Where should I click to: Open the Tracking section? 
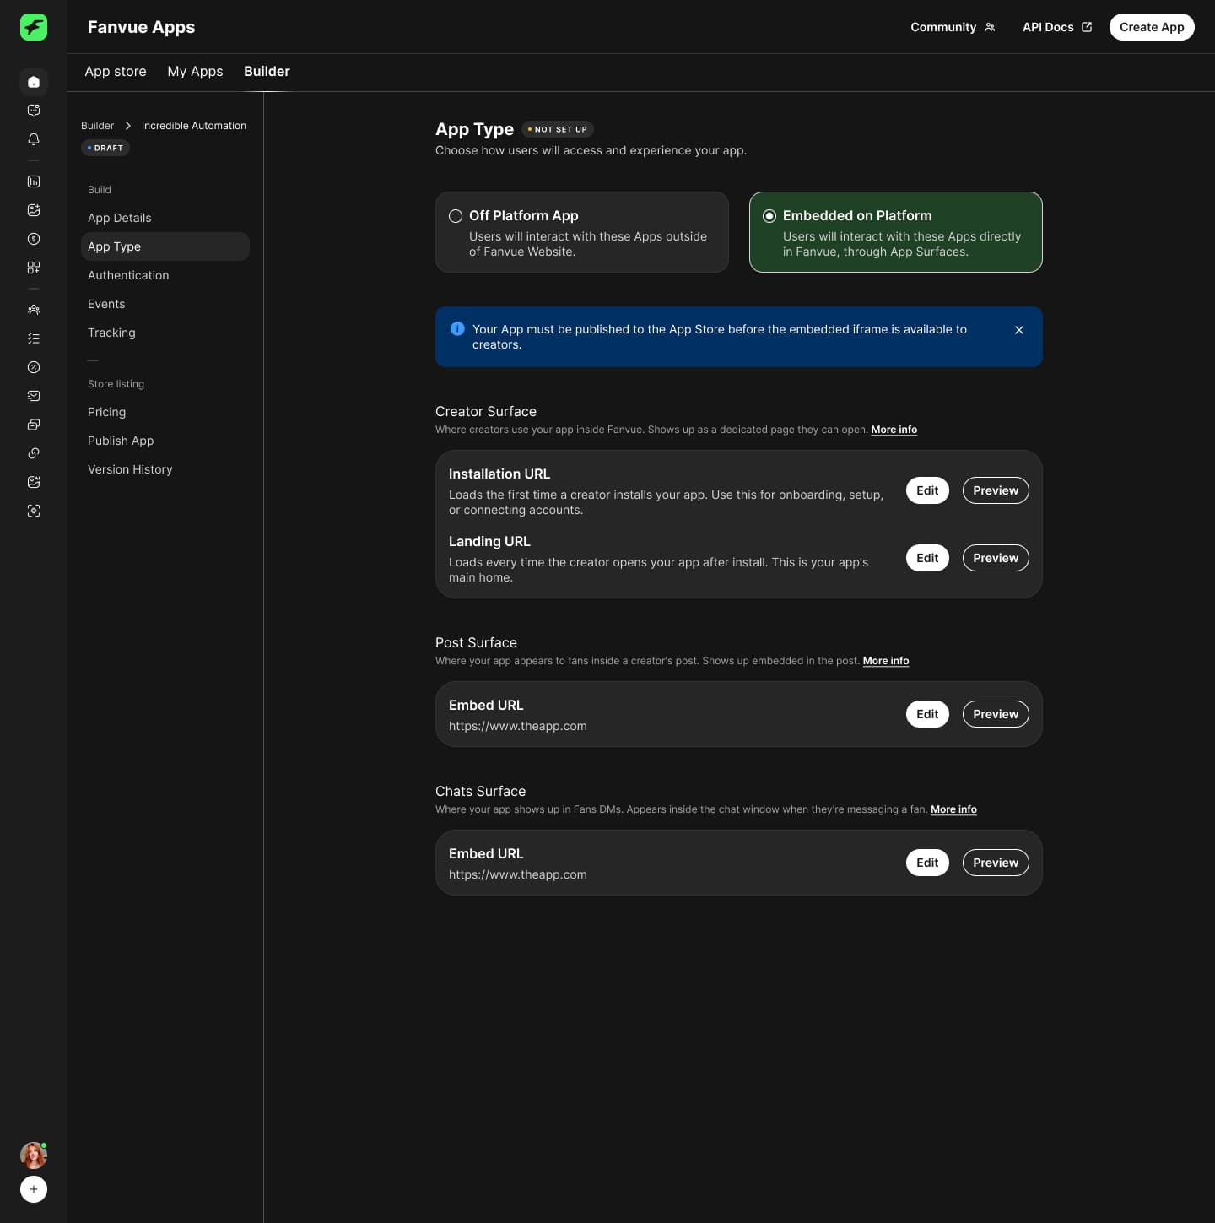[165, 333]
